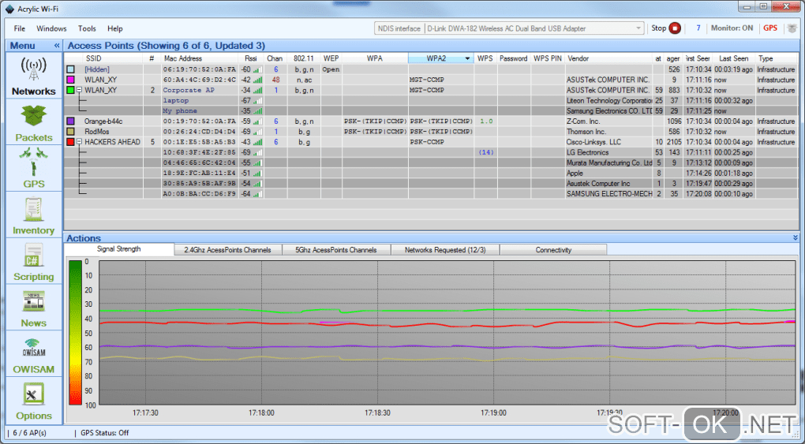Click the red color swatch for HACKERS AHEAD
Screen dimensions: 805x444
coord(71,142)
